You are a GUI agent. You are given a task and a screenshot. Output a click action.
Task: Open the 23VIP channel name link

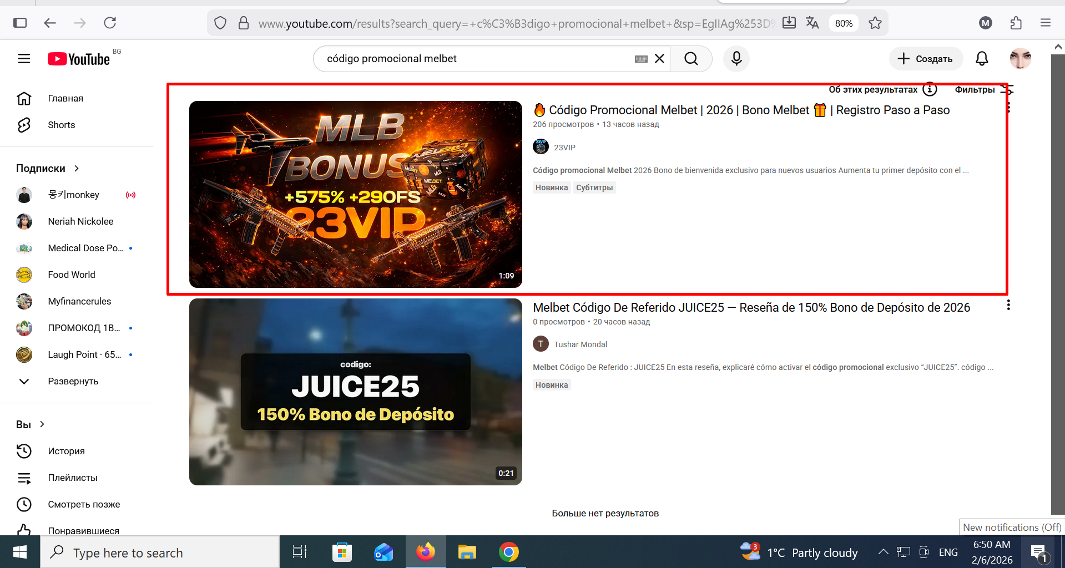tap(564, 148)
